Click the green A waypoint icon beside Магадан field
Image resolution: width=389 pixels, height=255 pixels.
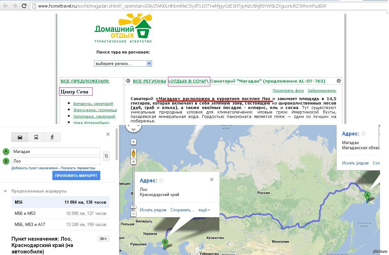[6, 152]
